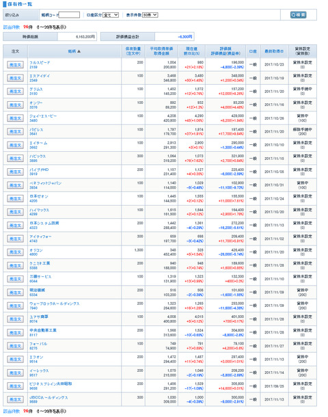Open the ウォーブロックホールディングス stock link
The width and height of the screenshot is (328, 417).
54,304
